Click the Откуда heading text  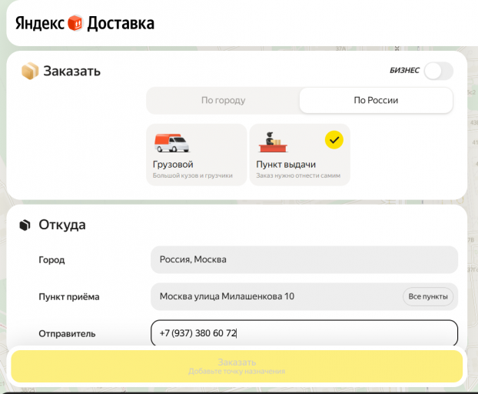(x=62, y=225)
